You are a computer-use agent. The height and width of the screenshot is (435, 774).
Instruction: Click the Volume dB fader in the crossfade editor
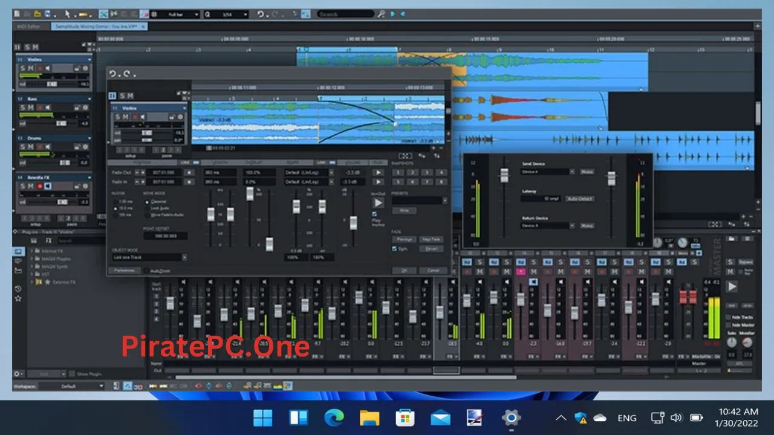point(353,222)
